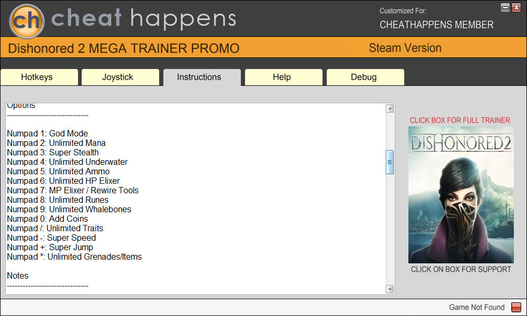527x316 pixels.
Task: Click the 'Steam Version' label
Action: coord(405,48)
